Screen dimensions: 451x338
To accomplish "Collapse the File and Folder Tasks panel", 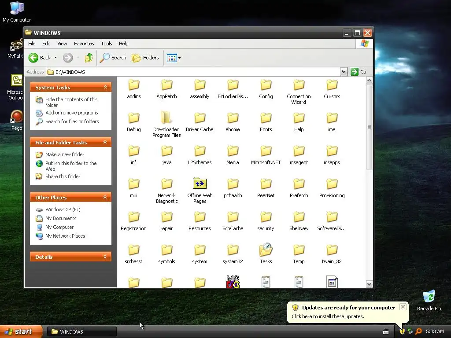I will 105,142.
